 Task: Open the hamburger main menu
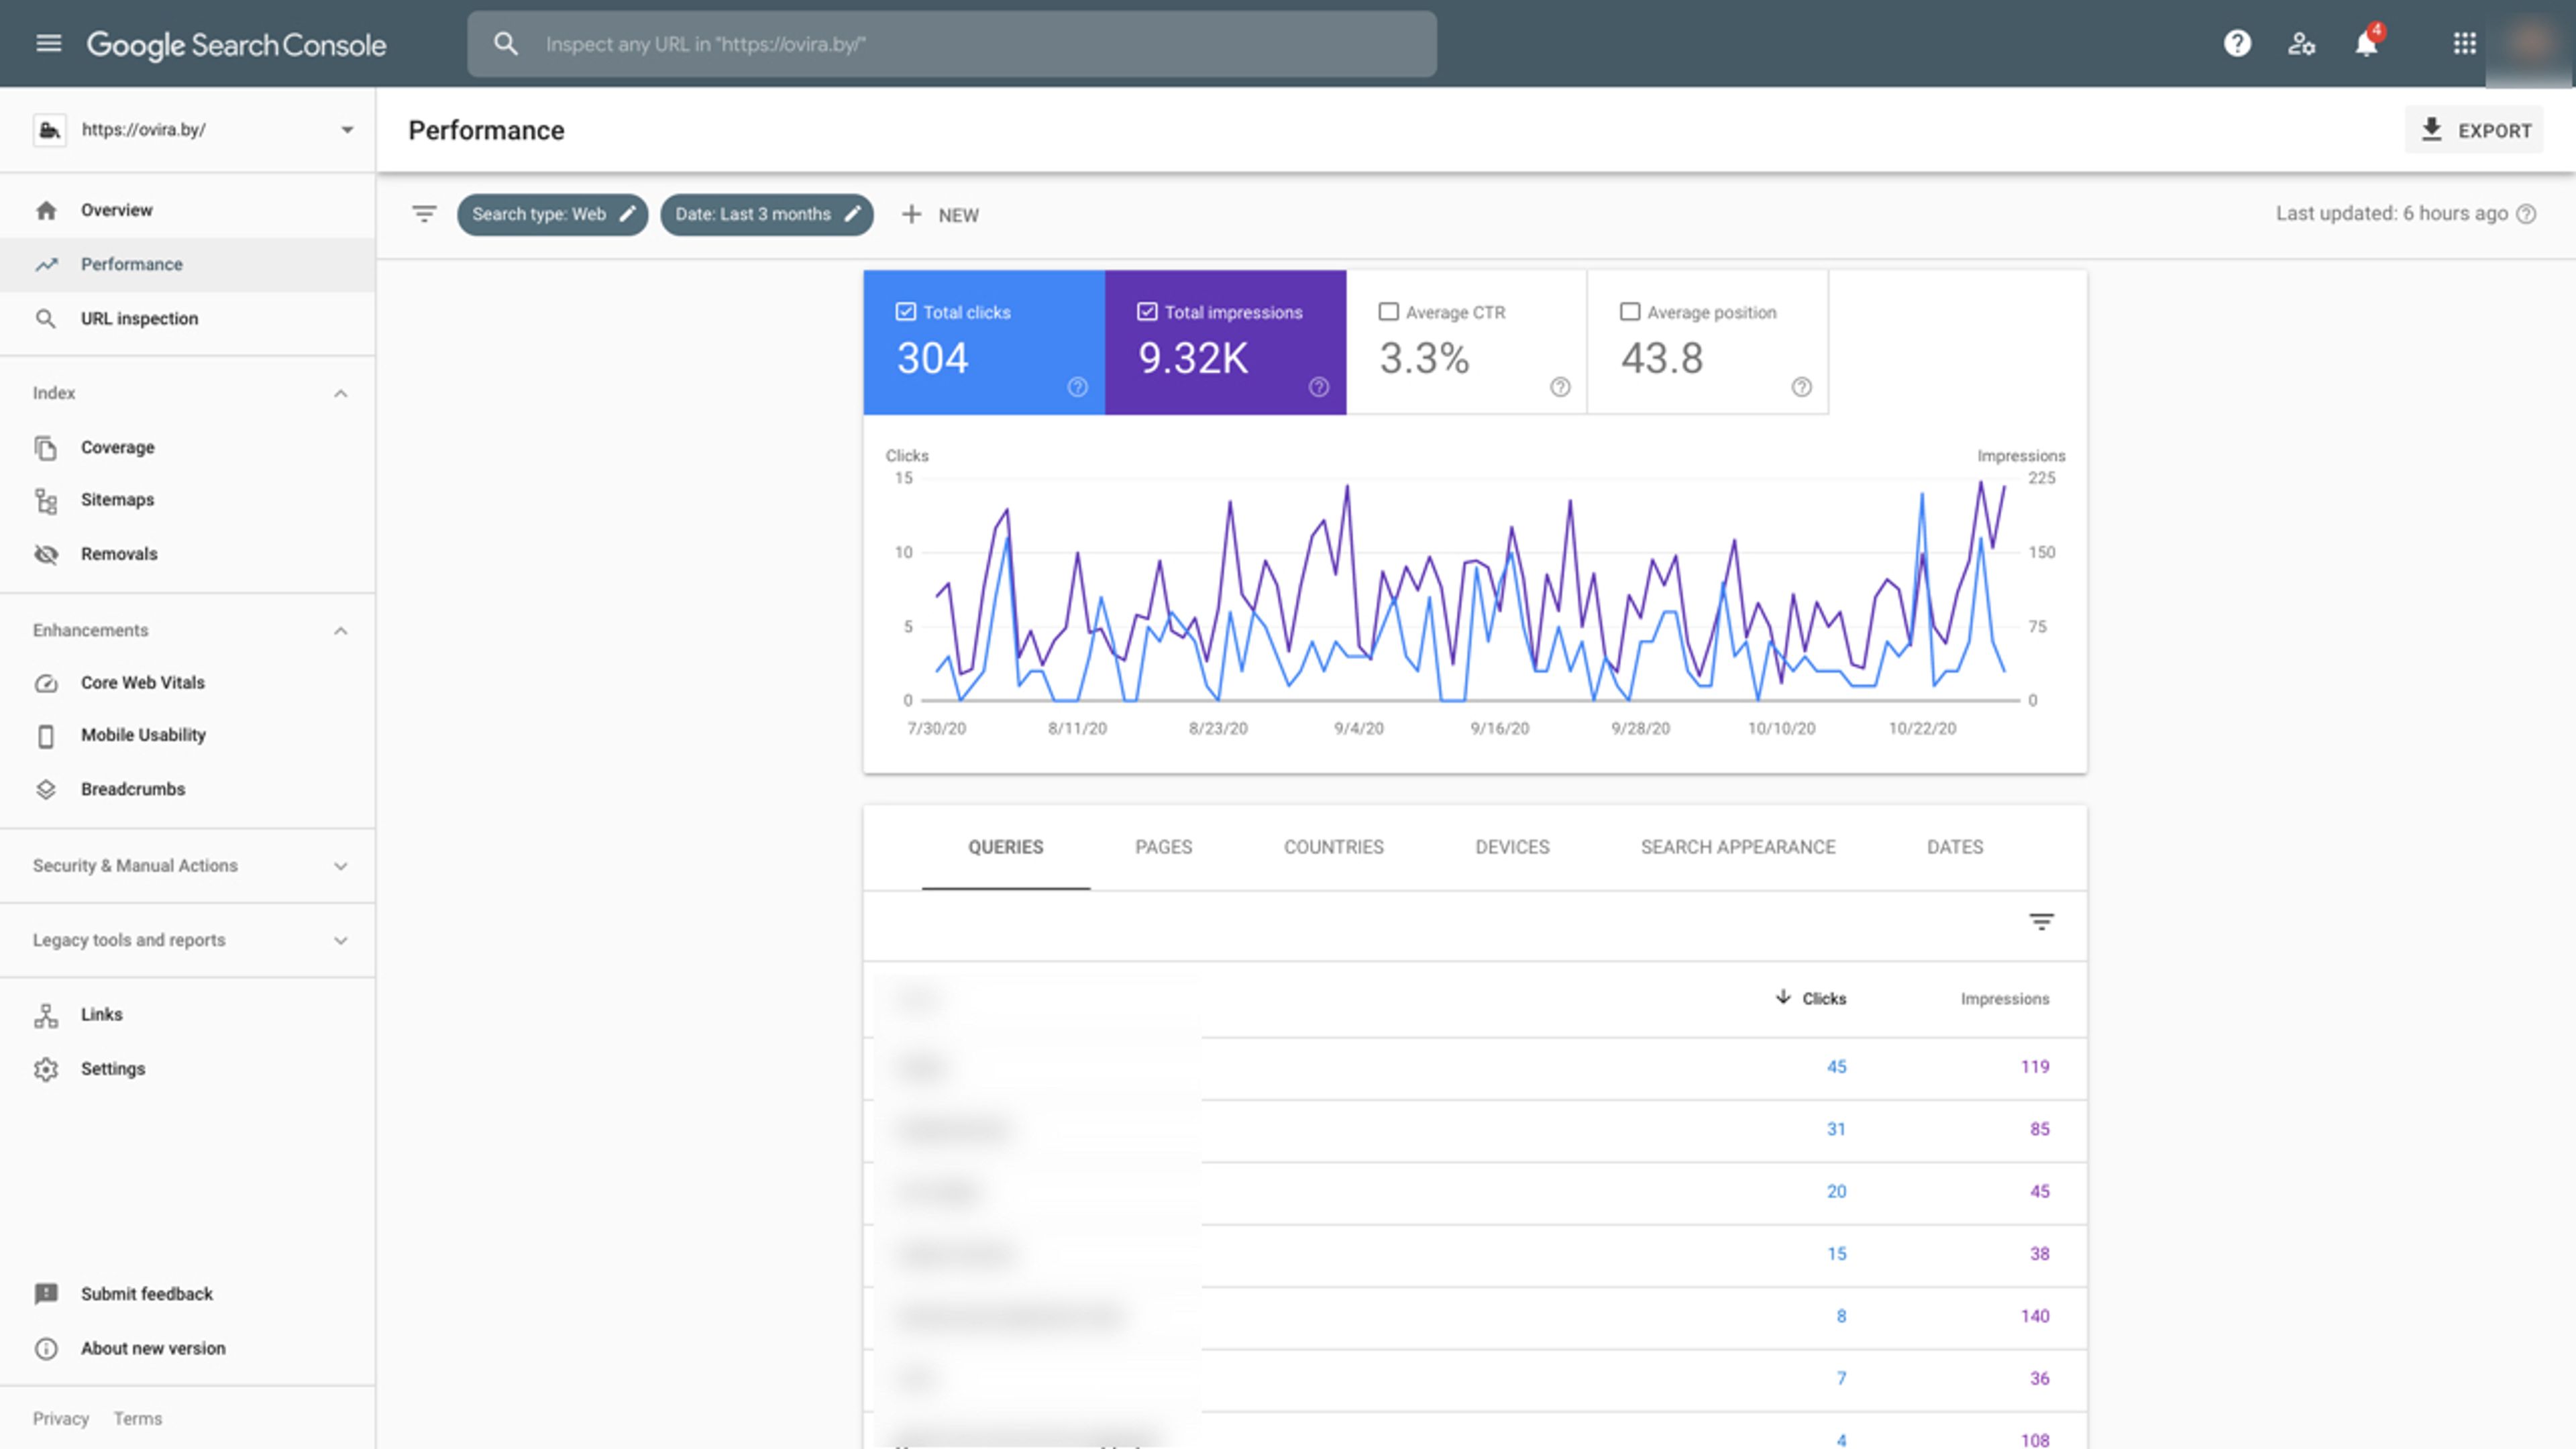(48, 44)
